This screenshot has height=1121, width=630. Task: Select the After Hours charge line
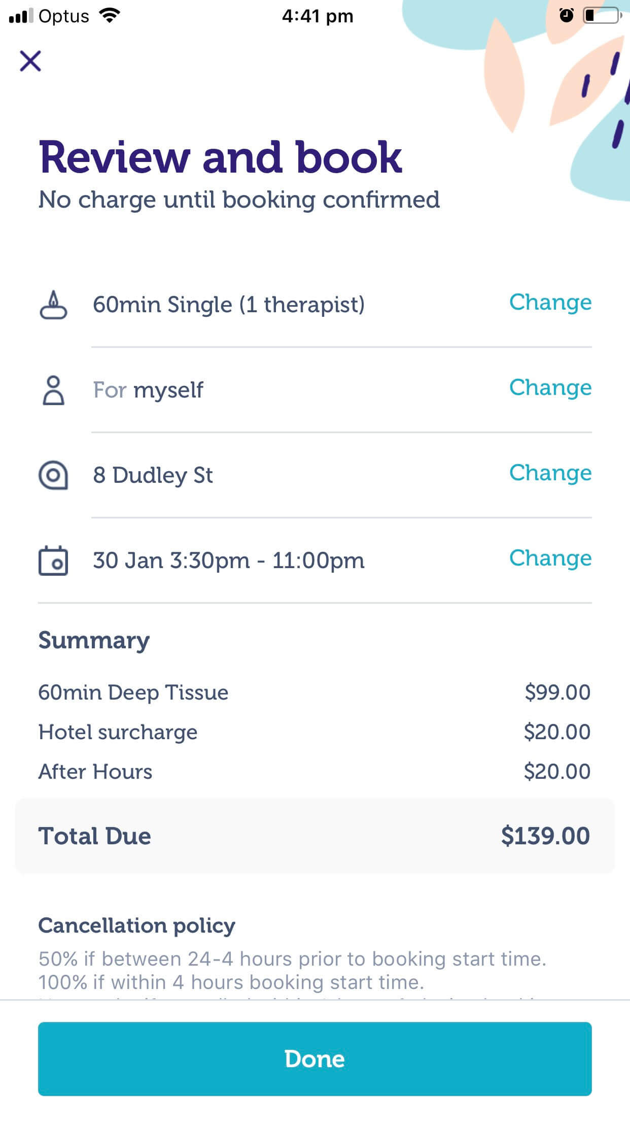pos(314,772)
